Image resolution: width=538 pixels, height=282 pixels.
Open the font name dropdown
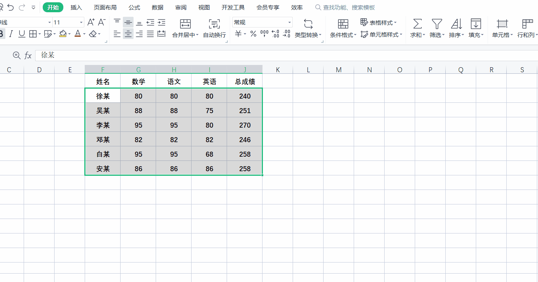point(49,23)
